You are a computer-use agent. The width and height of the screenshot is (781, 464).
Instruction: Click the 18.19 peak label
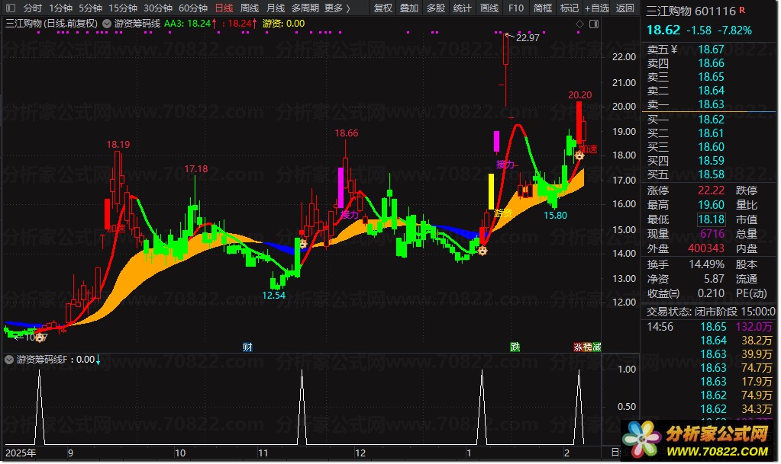point(118,145)
